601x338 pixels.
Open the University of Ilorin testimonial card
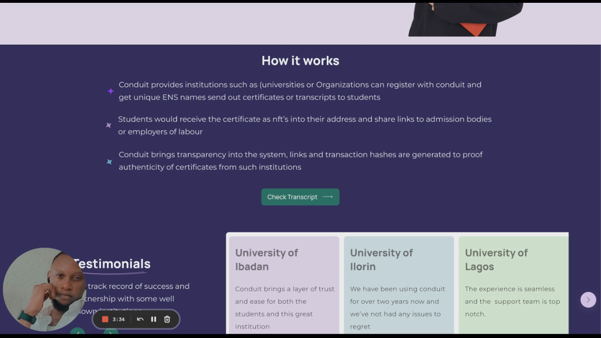(399, 285)
